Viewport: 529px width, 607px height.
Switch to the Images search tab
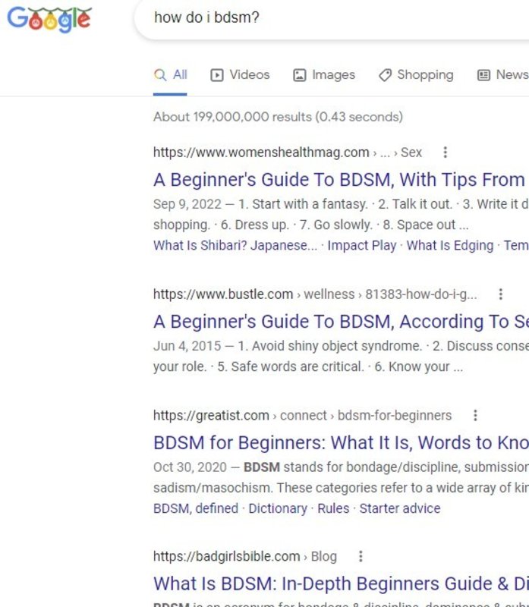click(x=324, y=74)
